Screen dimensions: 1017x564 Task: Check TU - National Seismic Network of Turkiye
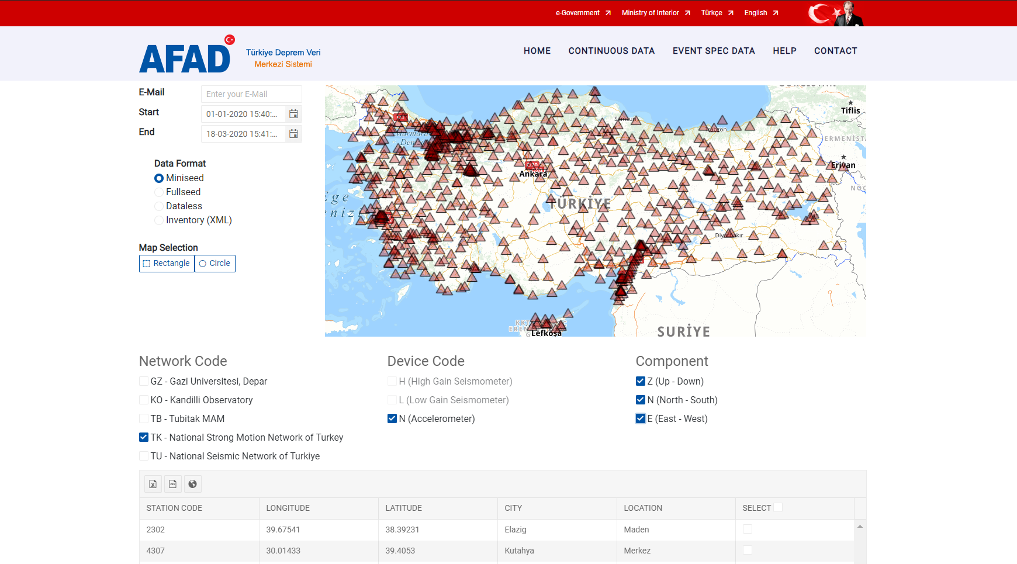click(x=144, y=456)
